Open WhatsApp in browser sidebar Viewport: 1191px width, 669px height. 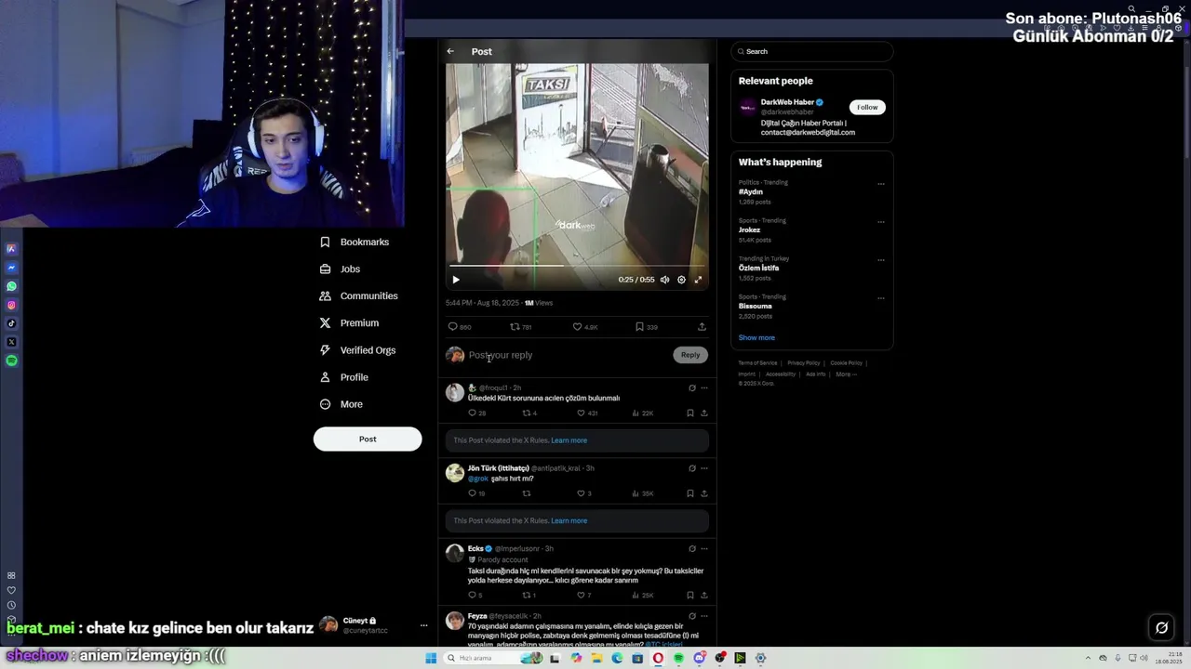[x=11, y=286]
